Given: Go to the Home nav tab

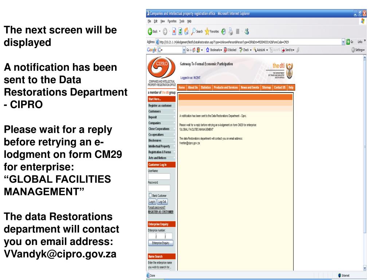Looking at the screenshot, I should tap(182, 87).
